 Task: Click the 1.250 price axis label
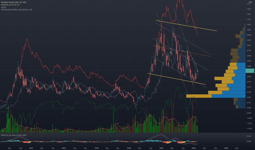(x=249, y=9)
